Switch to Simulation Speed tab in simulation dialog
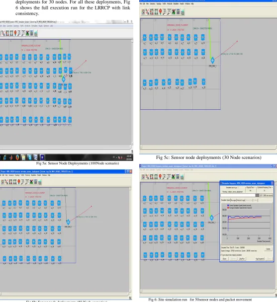Screen dimensions: 277x302 (226, 200)
